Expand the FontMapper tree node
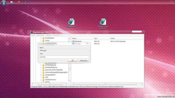The width and height of the screenshot is (175, 98). (41, 38)
